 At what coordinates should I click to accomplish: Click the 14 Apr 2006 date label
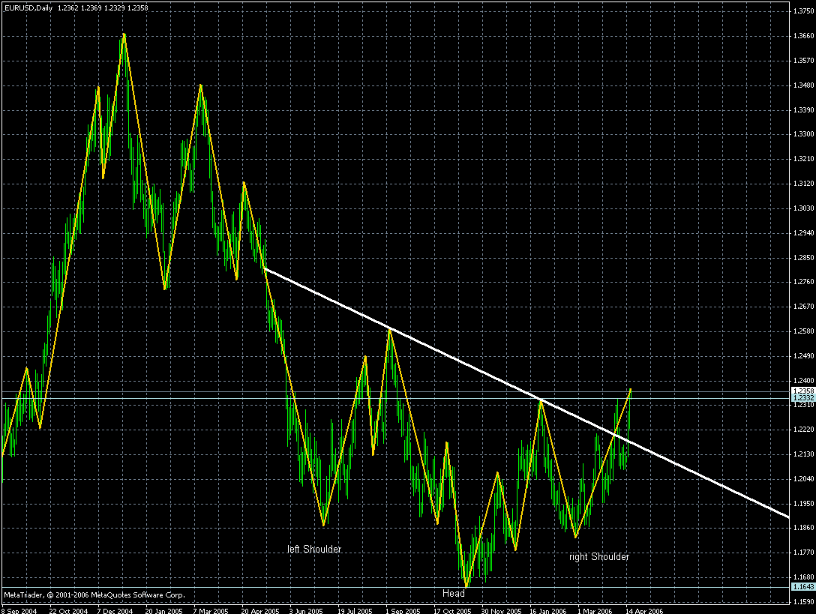point(644,611)
